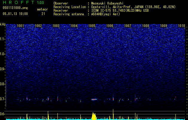Screen dimensions: 188x120
Task: Click the HROFFT title text
Action: tap(19, 2)
